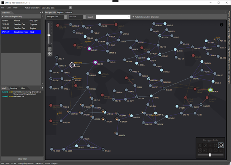The width and height of the screenshot is (231, 165).
Task: Open the MJ-5F9 system dropdown
Action: (x=84, y=17)
